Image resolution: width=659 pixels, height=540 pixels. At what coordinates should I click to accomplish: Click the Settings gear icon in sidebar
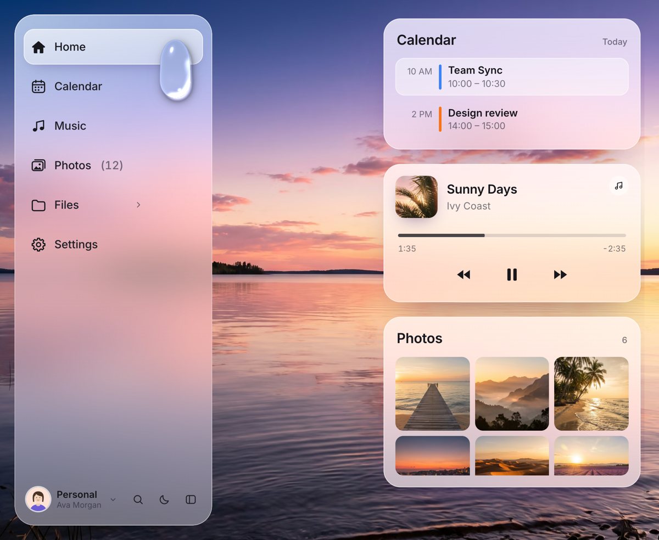[x=38, y=245]
